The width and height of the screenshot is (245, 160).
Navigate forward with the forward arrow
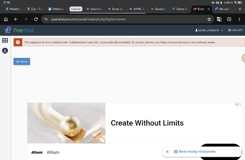pos(26,19)
